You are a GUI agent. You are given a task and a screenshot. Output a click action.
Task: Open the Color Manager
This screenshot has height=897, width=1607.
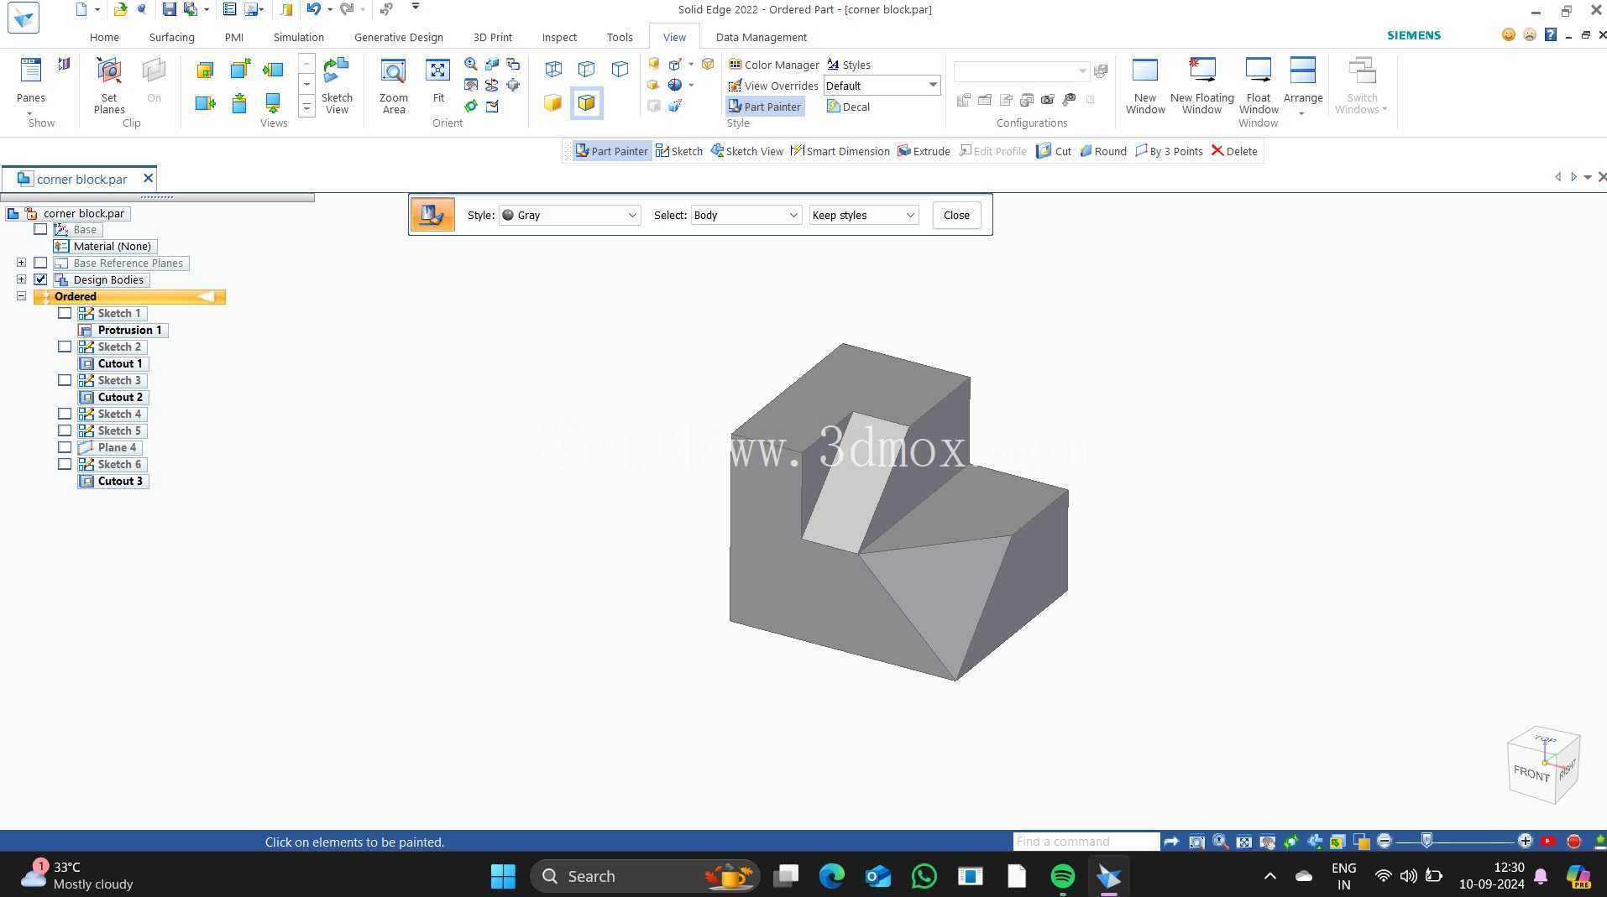773,65
